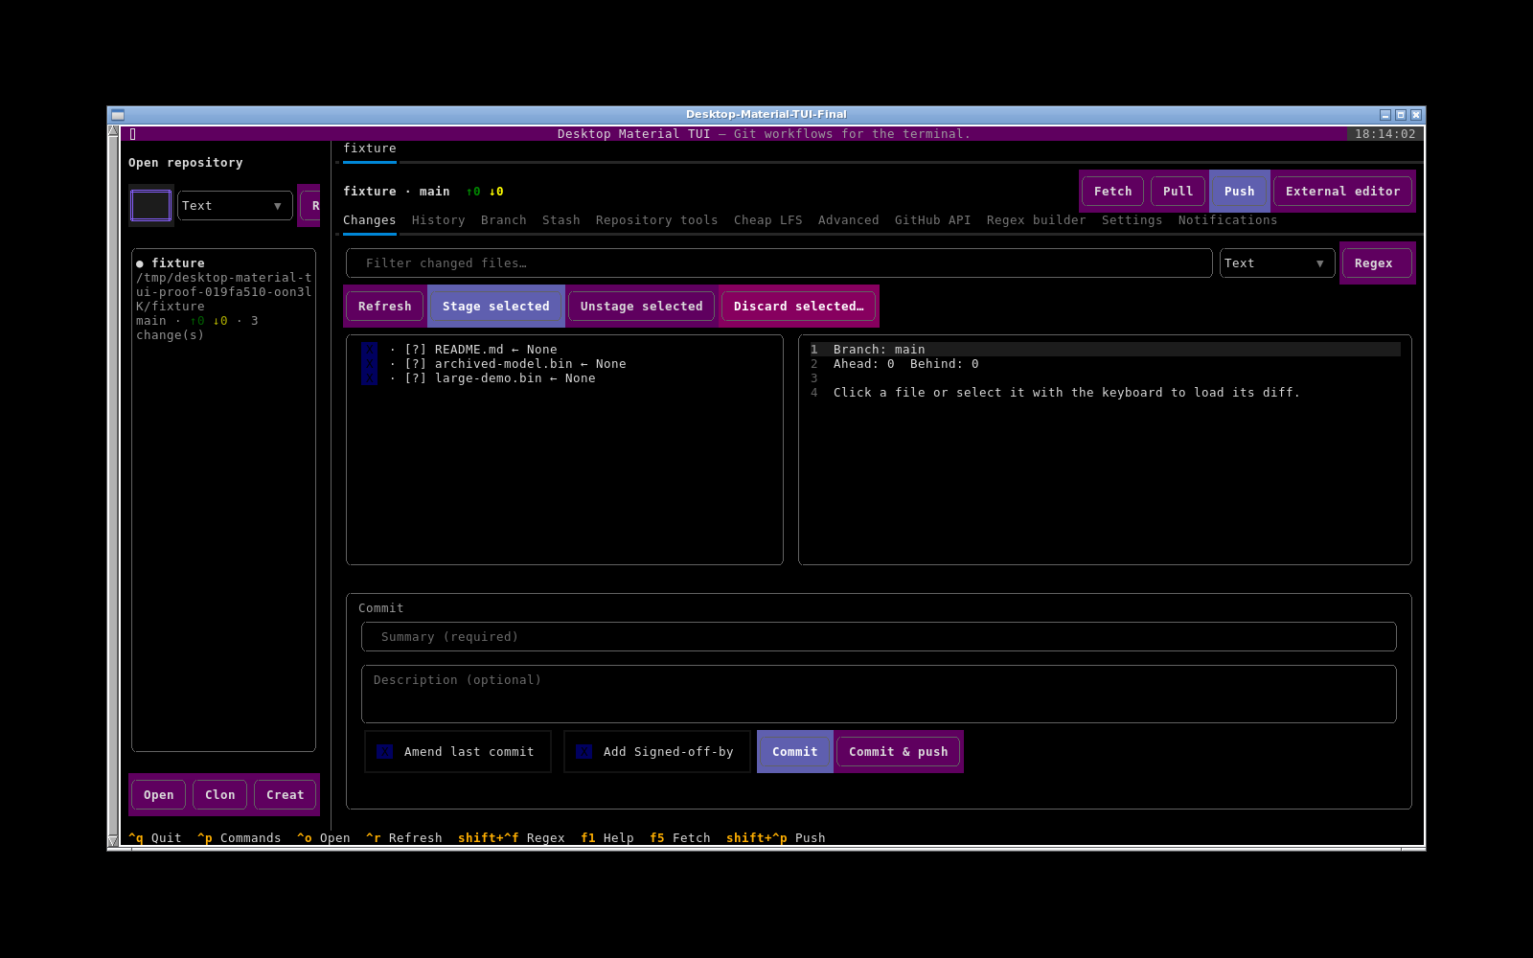Open the Cheap LFS tab

coord(768,220)
